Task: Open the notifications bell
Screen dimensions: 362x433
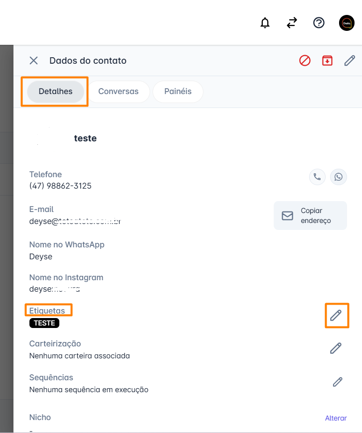Action: point(265,23)
